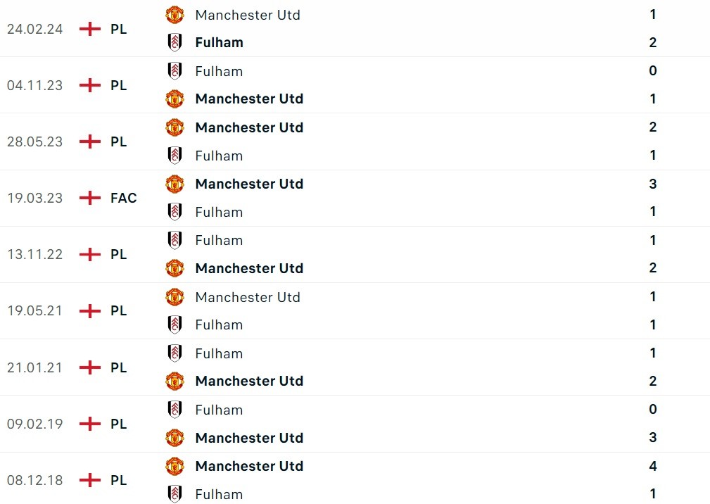Screen dimensions: 710x504
Task: Open Manchester Utd name in 04.11.23 match
Action: [249, 99]
